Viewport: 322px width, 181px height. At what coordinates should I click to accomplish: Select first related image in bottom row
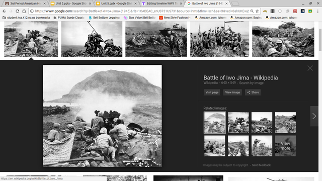(x=215, y=146)
